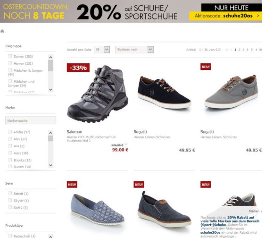
Task: Go to next results page arrow
Action: (x=256, y=50)
